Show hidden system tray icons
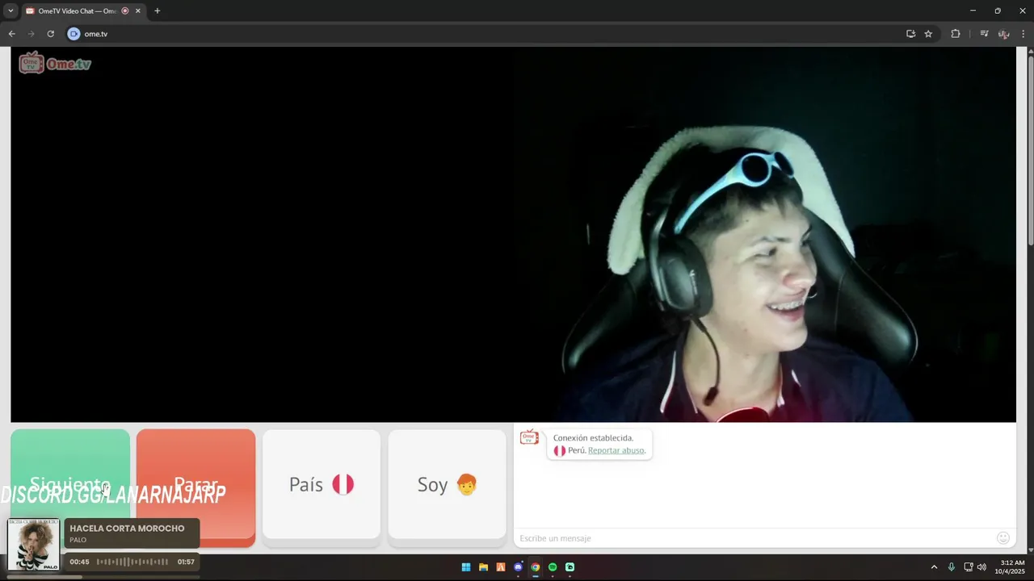The height and width of the screenshot is (581, 1034). (934, 567)
